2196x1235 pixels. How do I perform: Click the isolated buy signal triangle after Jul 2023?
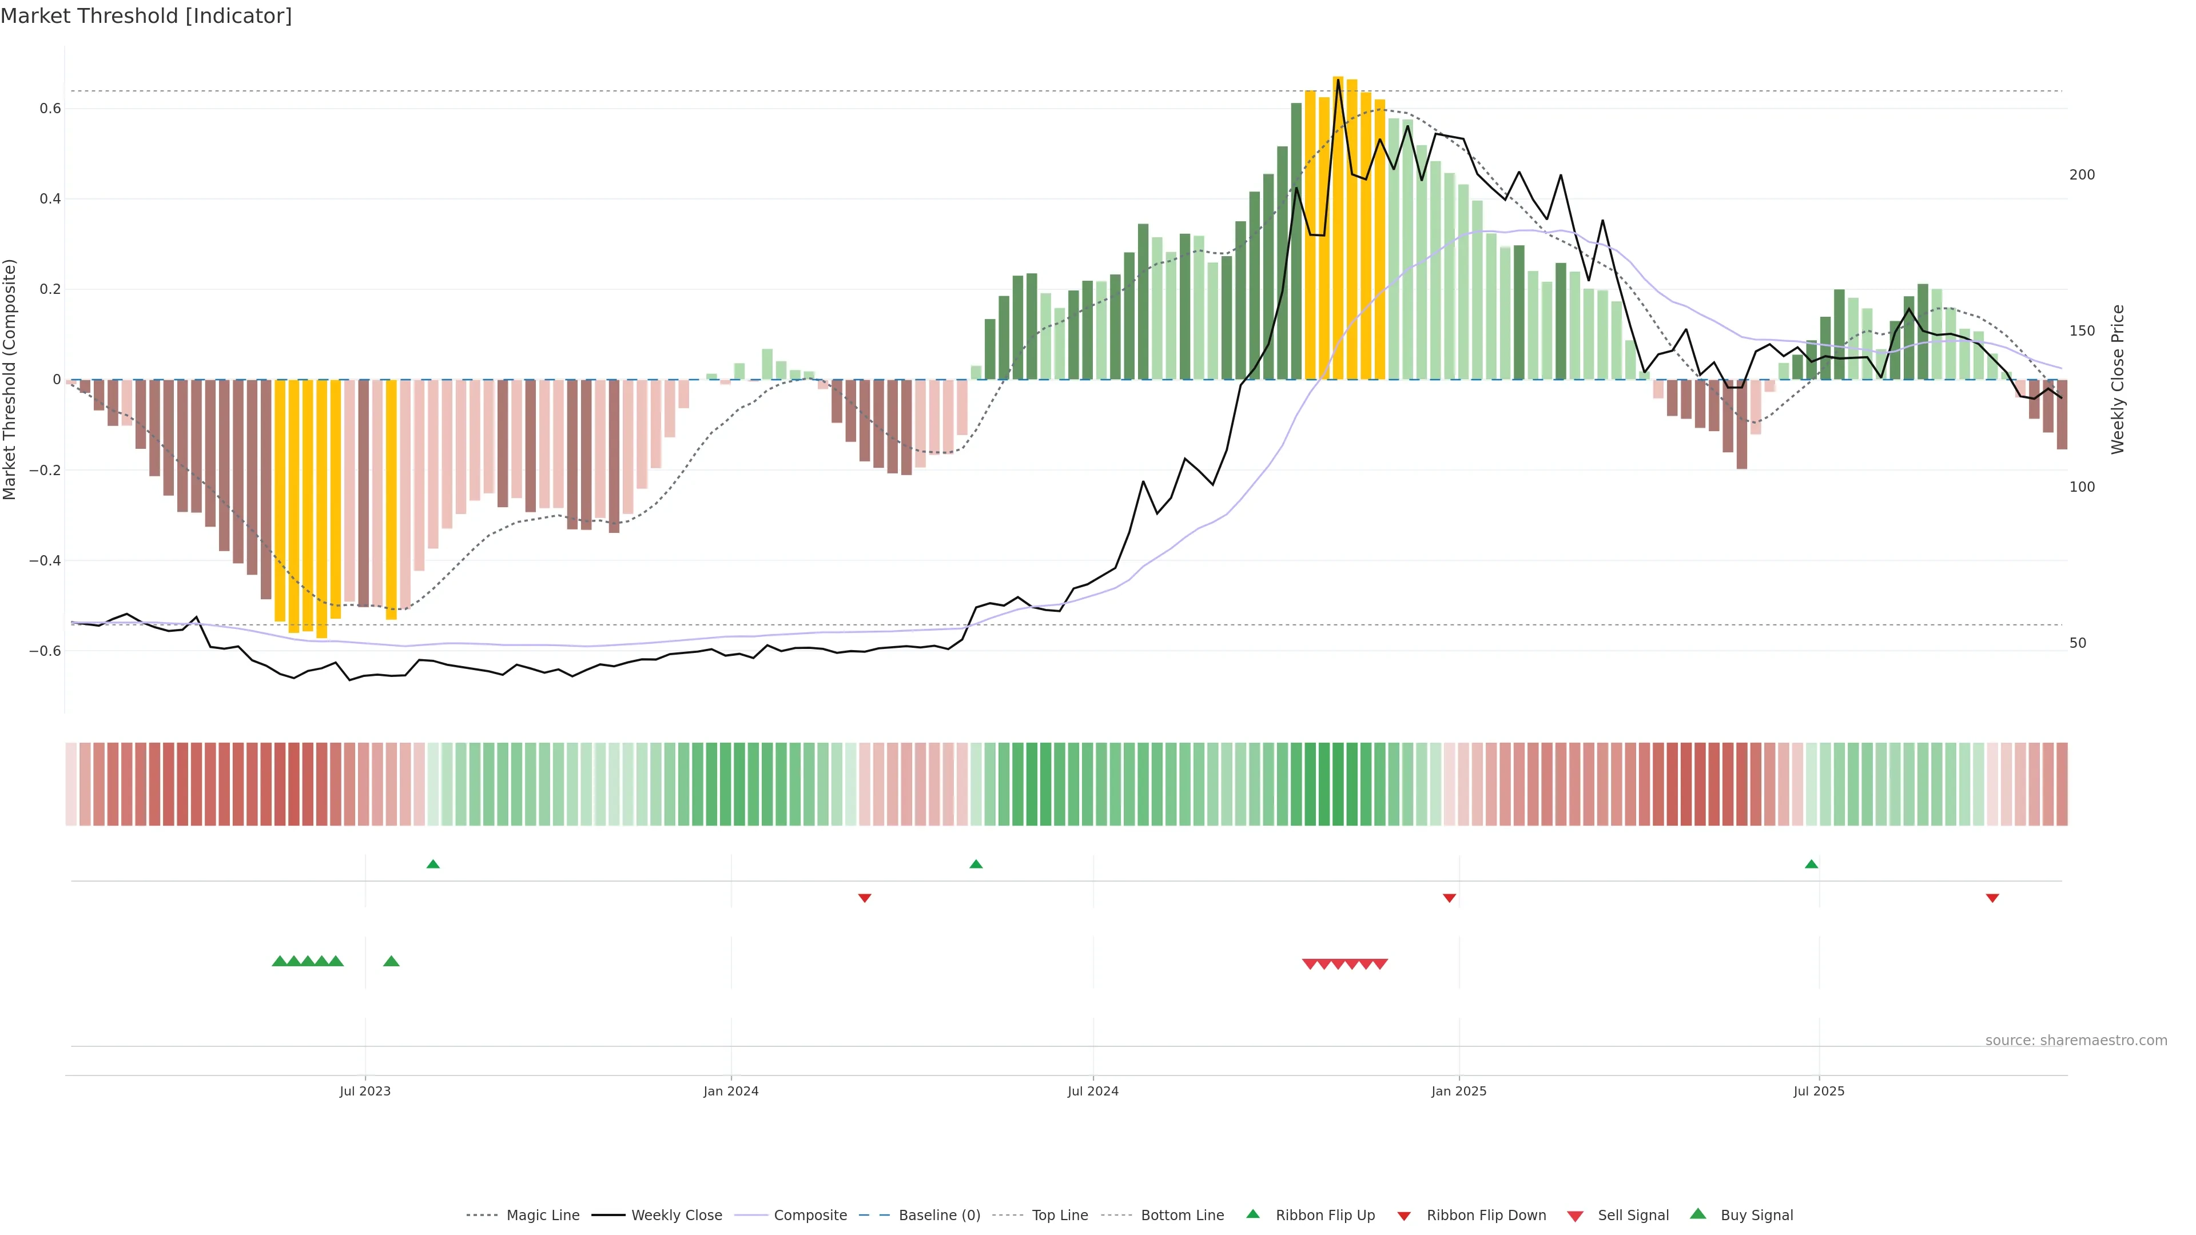391,961
